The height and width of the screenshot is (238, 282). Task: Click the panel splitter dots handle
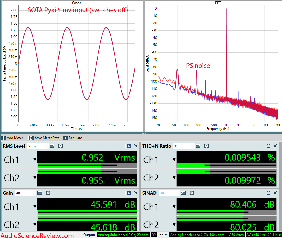144,133
